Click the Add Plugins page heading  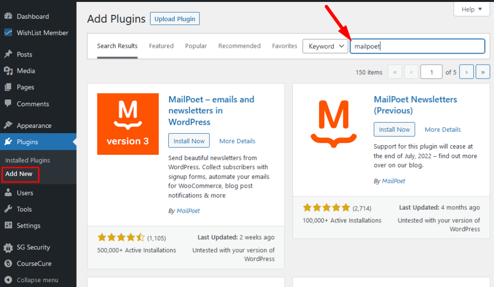(x=116, y=19)
